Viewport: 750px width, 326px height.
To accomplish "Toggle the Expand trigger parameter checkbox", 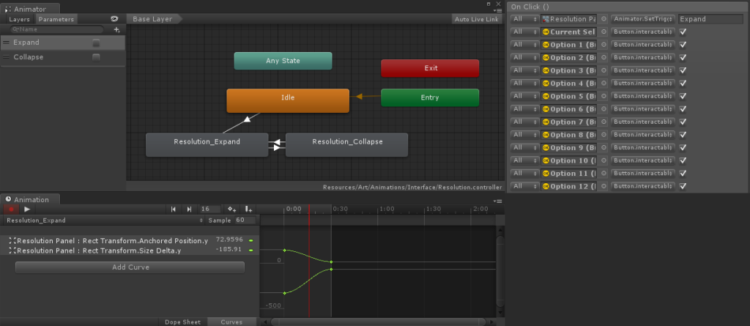I will [96, 43].
